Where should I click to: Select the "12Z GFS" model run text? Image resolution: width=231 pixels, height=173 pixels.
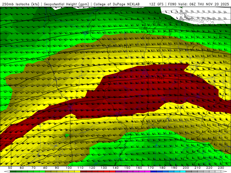(156, 4)
